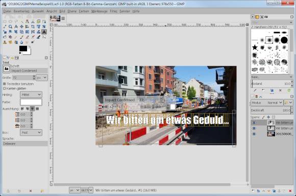Screen dimensions: 296x196
Task: Select the Alignment tool in the toolbox
Action: (27, 27)
